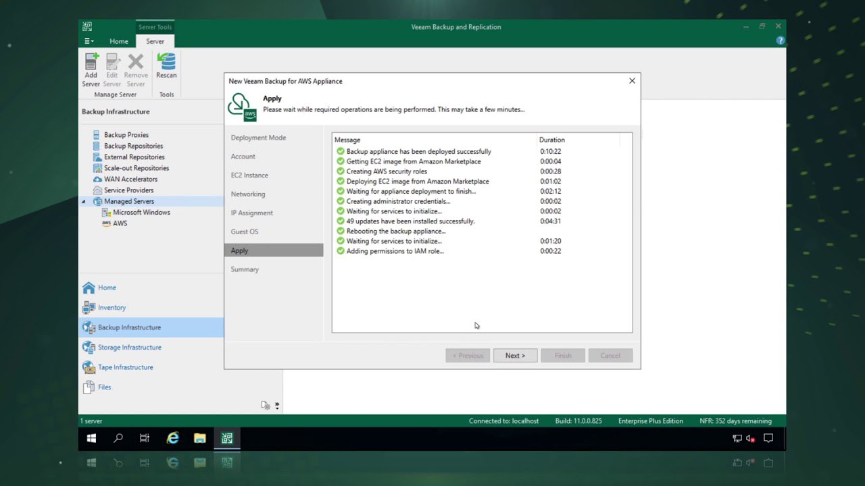
Task: Select External Repositories in the tree
Action: coord(134,157)
